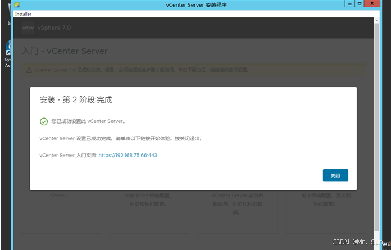Minimize the vCenter Server installer window

tap(349, 4)
